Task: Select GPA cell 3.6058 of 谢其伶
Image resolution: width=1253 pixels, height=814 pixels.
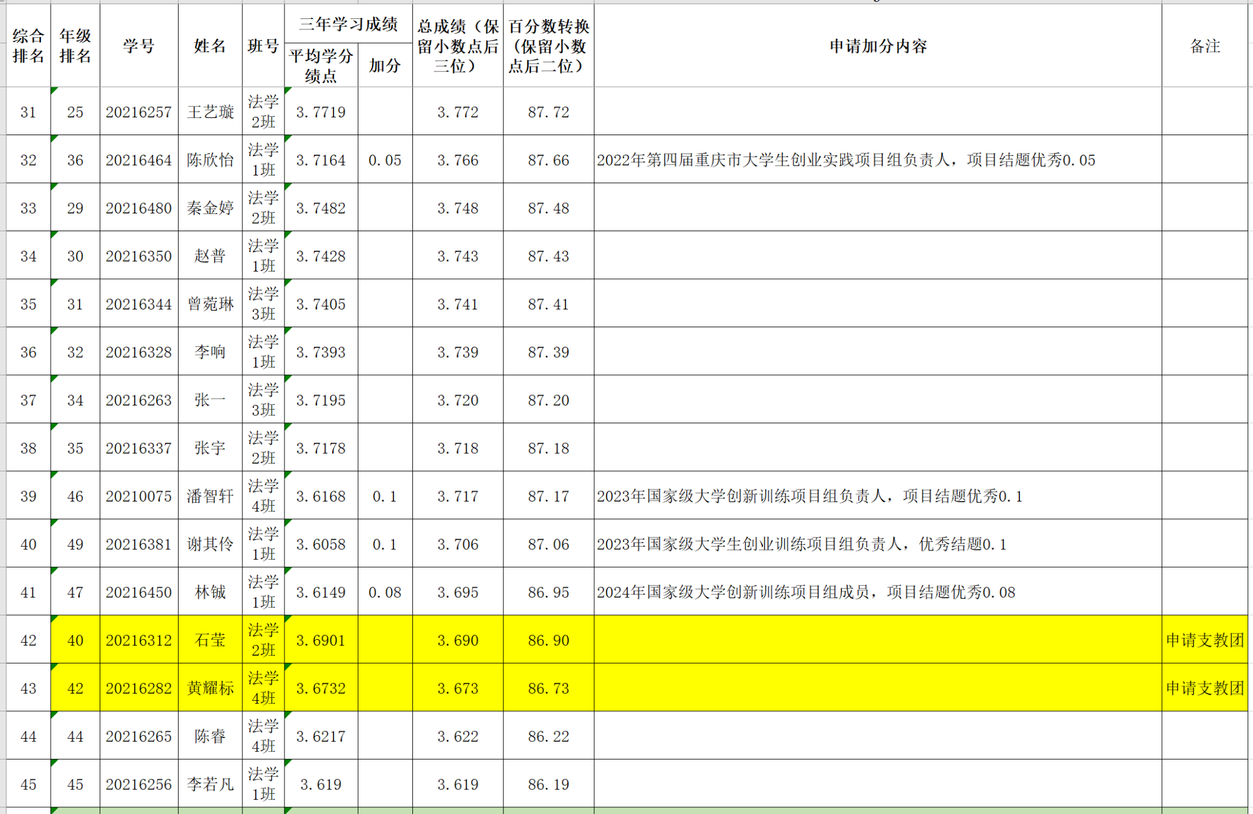Action: [321, 544]
